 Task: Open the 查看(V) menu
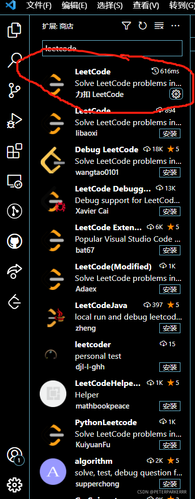146,5
